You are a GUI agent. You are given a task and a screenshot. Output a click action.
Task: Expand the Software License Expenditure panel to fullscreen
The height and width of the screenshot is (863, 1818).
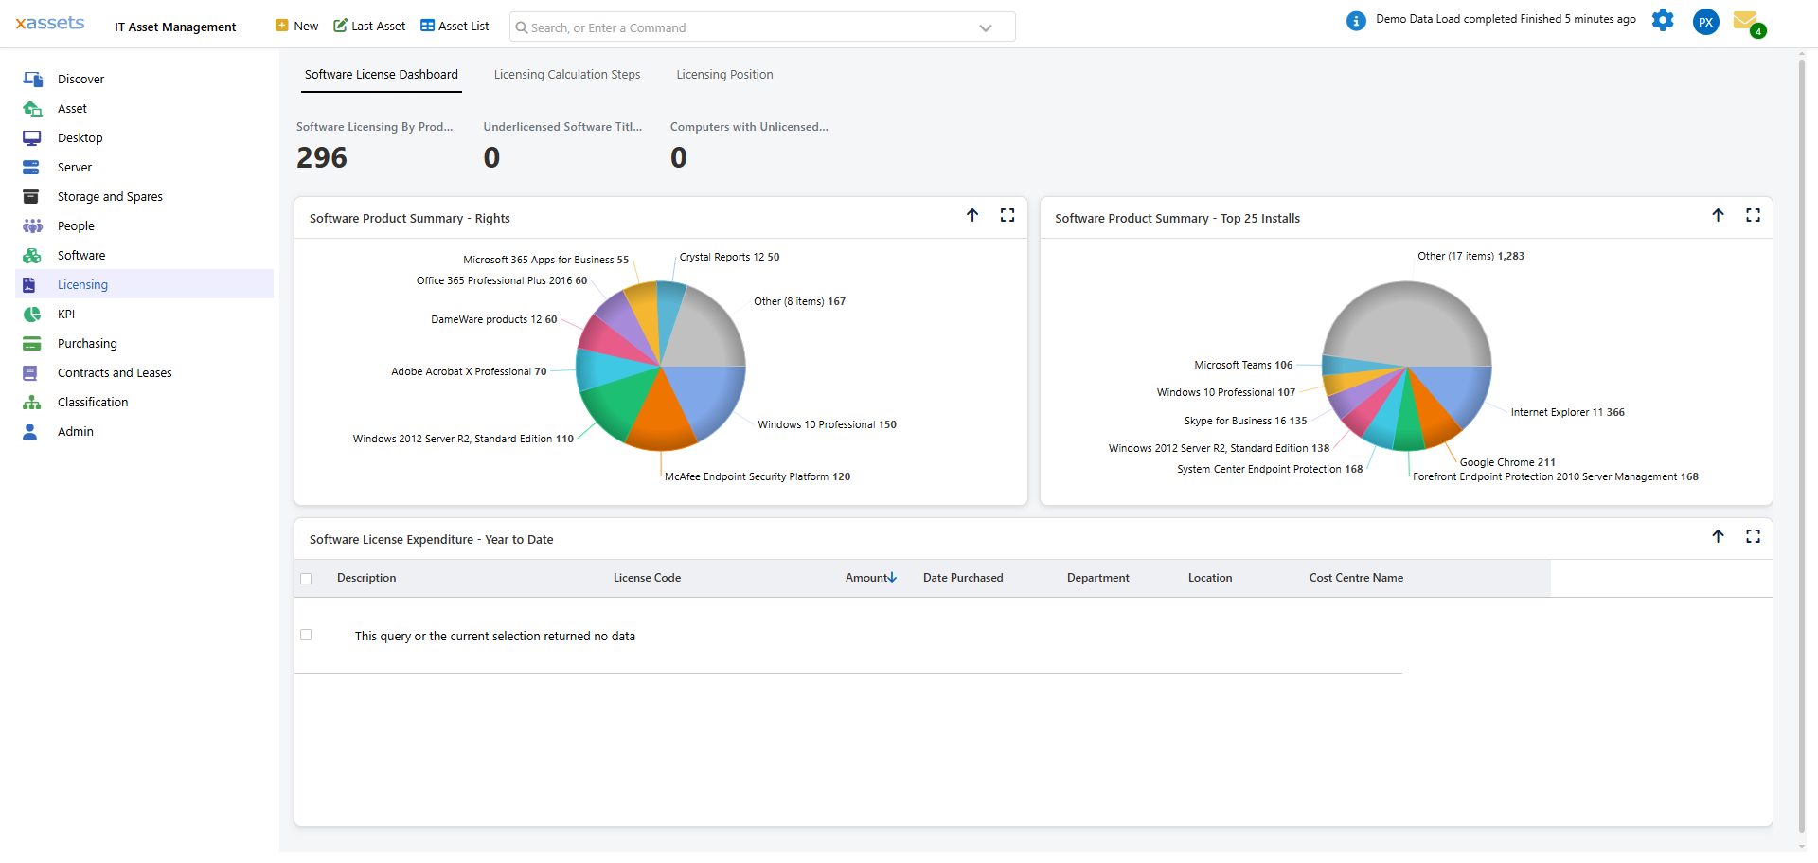click(1753, 536)
